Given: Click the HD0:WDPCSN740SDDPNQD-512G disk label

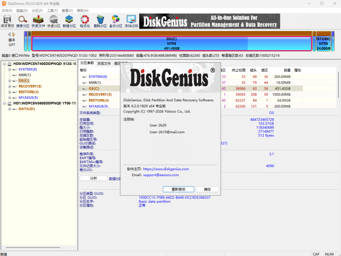Looking at the screenshot, I should [45, 64].
